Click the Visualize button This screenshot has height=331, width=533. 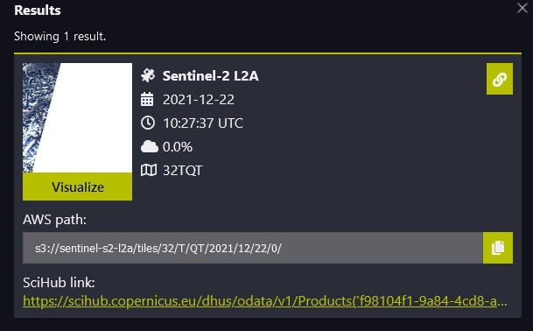[78, 187]
